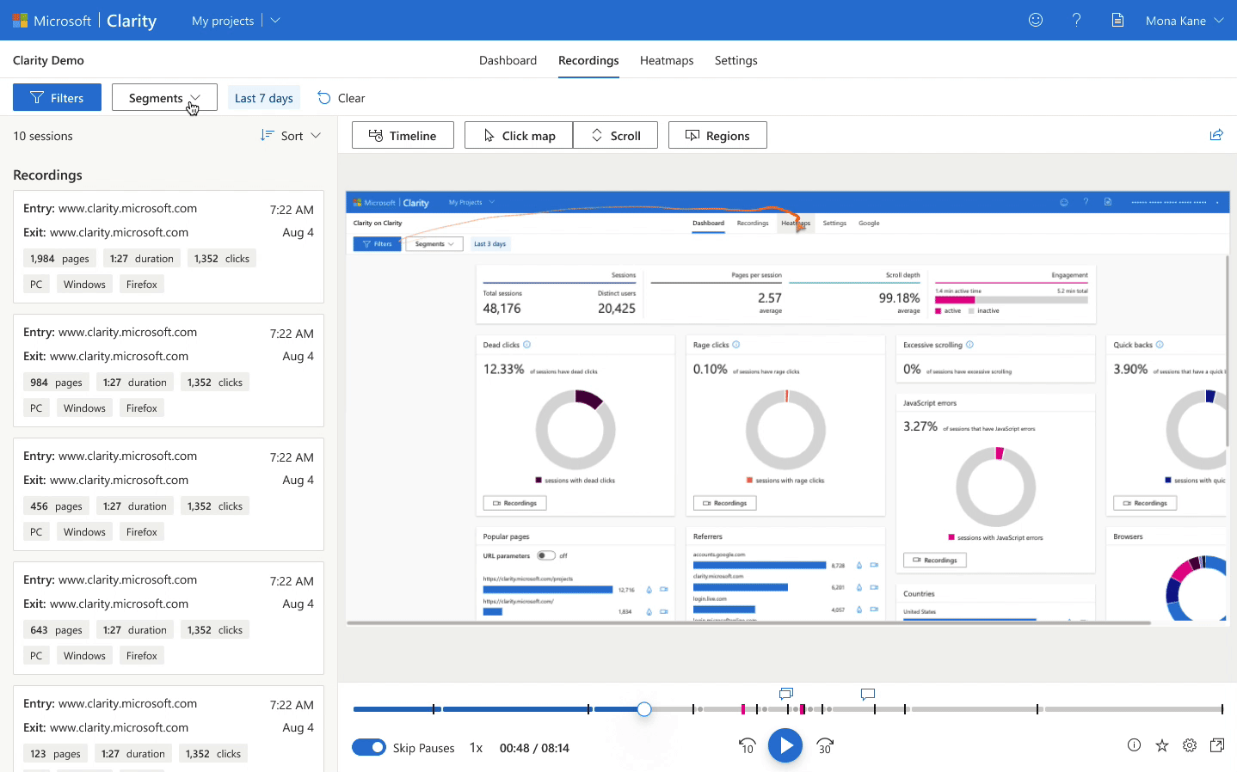Open the Dashboard tab
The image size is (1237, 772).
(x=508, y=60)
